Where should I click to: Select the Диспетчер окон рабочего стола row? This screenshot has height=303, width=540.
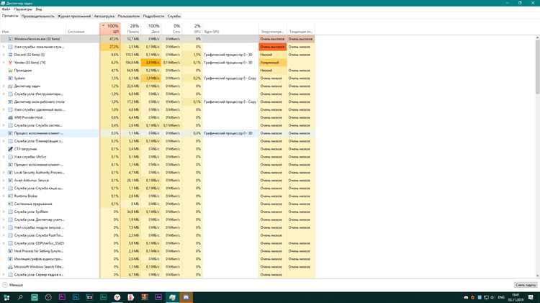click(158, 102)
